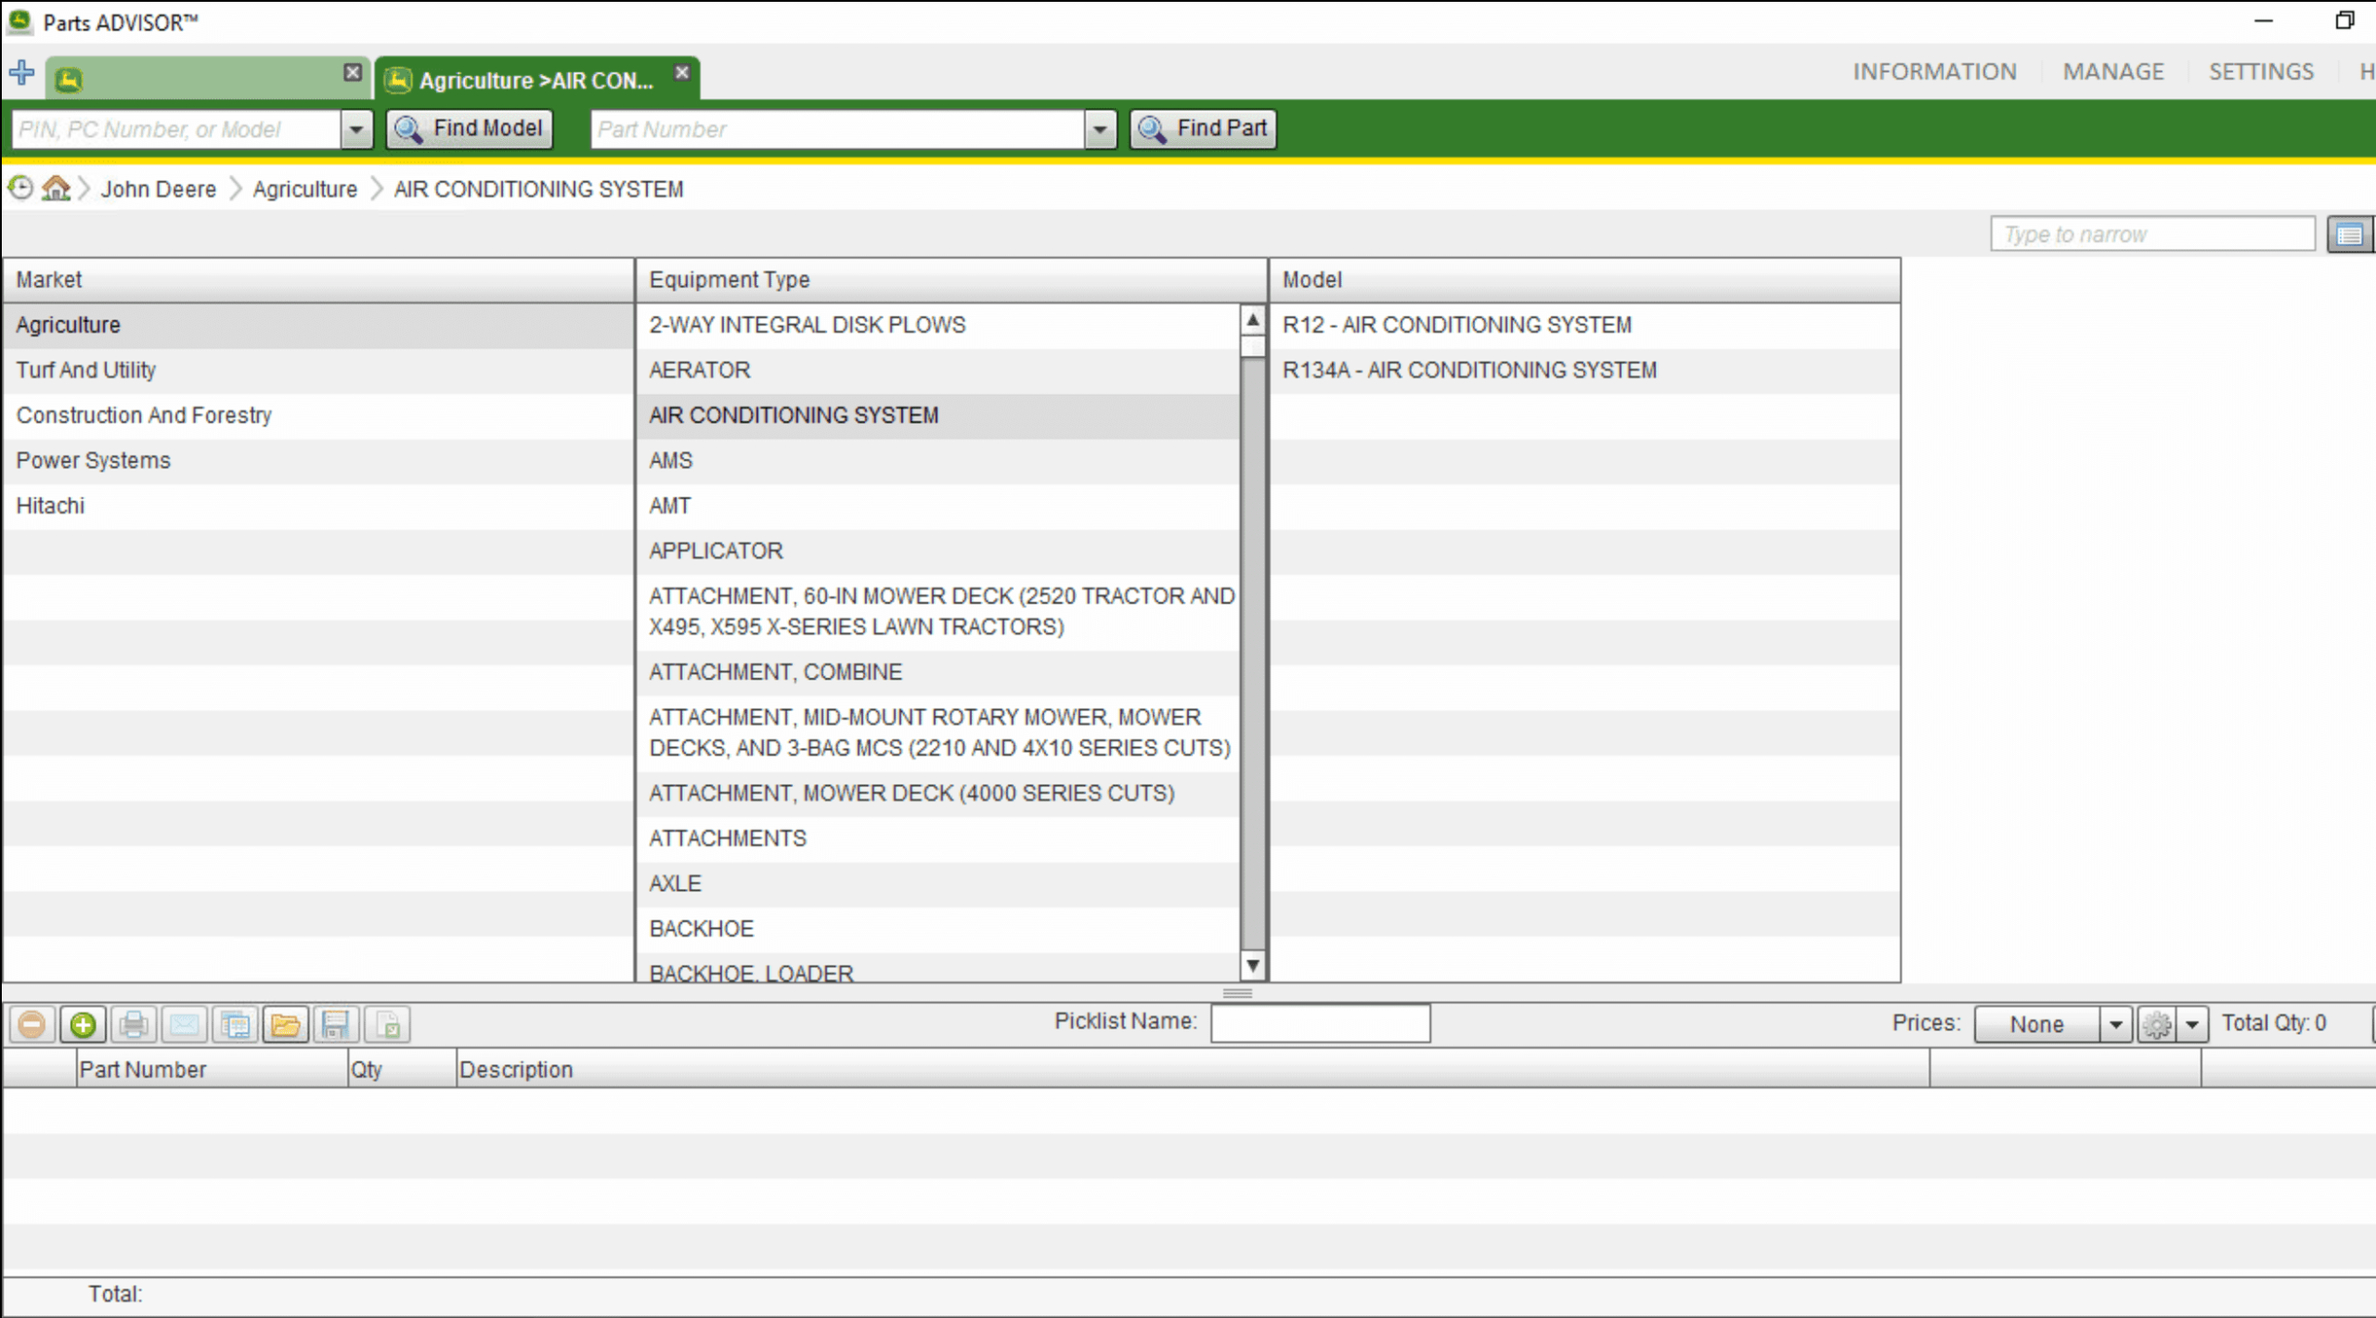2376x1318 pixels.
Task: Expand the arrow beside the gear icon
Action: pos(2192,1024)
